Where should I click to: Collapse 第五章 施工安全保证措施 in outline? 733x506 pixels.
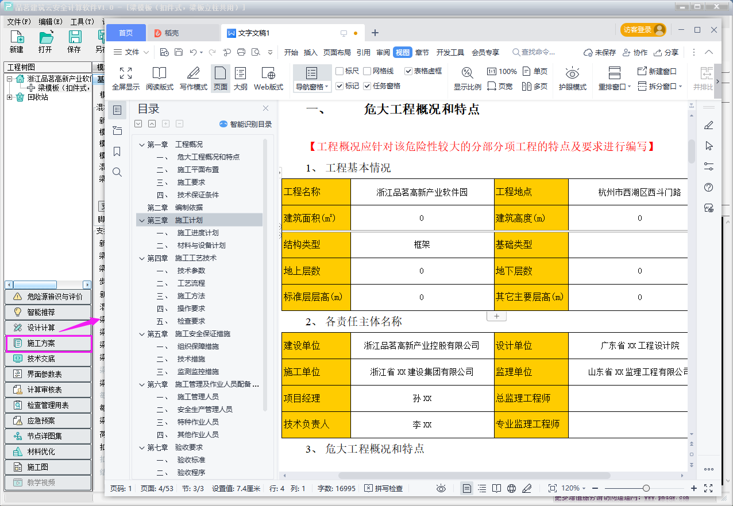click(142, 334)
